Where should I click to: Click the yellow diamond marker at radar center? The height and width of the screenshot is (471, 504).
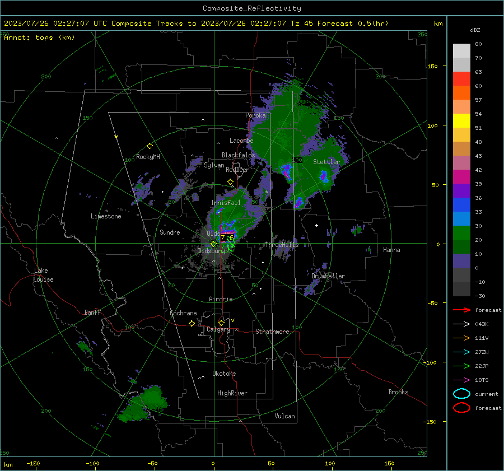click(213, 244)
